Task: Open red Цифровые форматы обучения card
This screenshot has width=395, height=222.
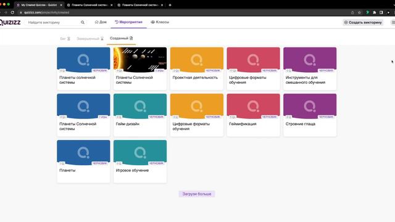Action: 253,68
